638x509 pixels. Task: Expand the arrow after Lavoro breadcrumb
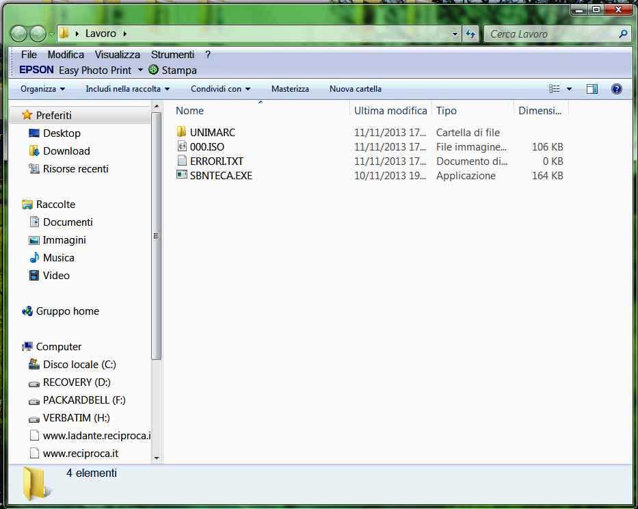(x=125, y=34)
